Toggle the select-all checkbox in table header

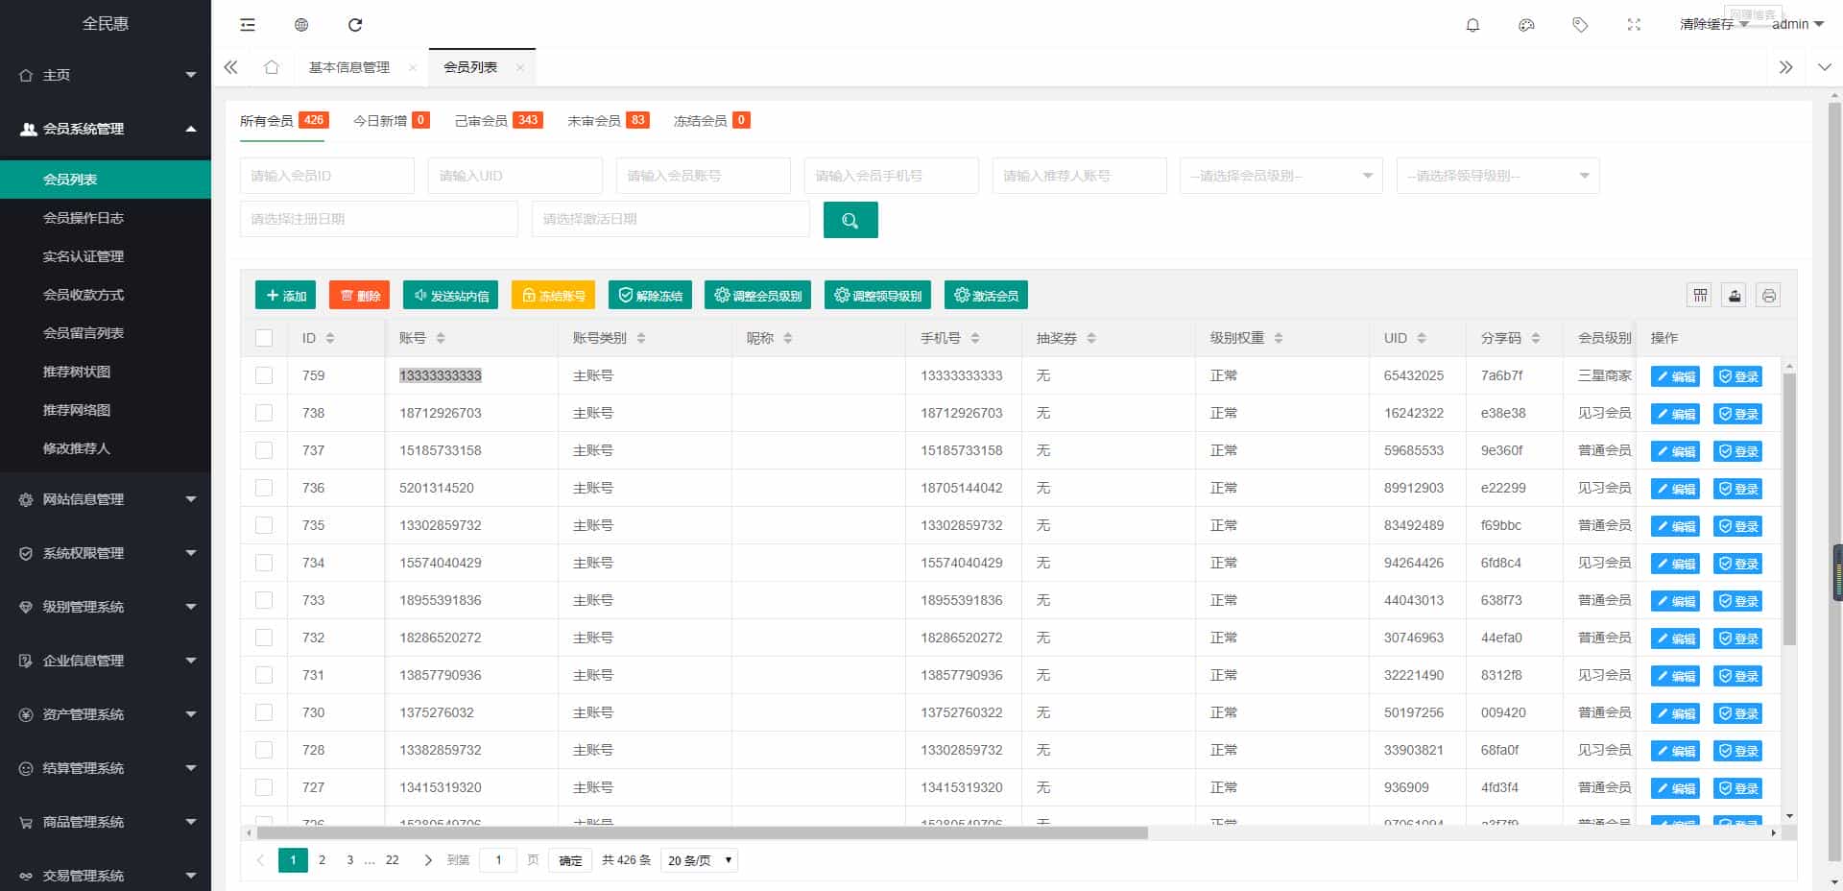[264, 338]
